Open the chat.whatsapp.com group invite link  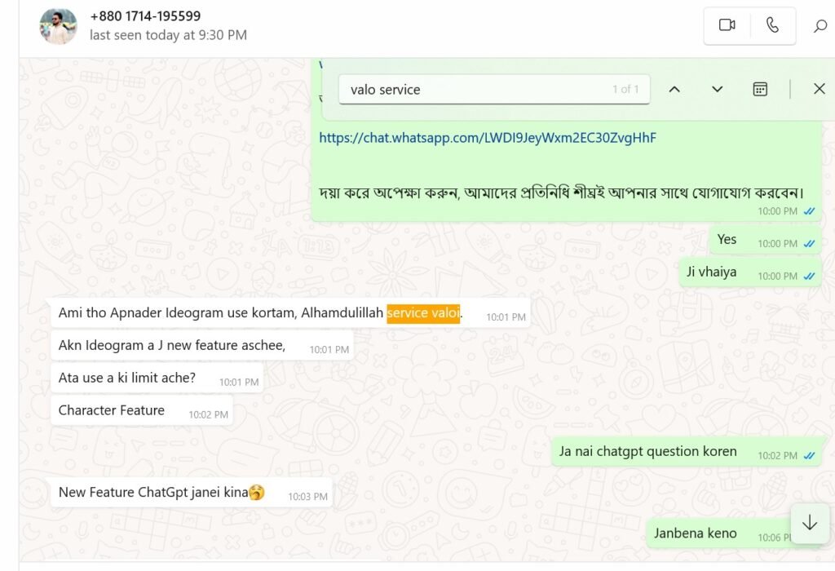tap(488, 138)
